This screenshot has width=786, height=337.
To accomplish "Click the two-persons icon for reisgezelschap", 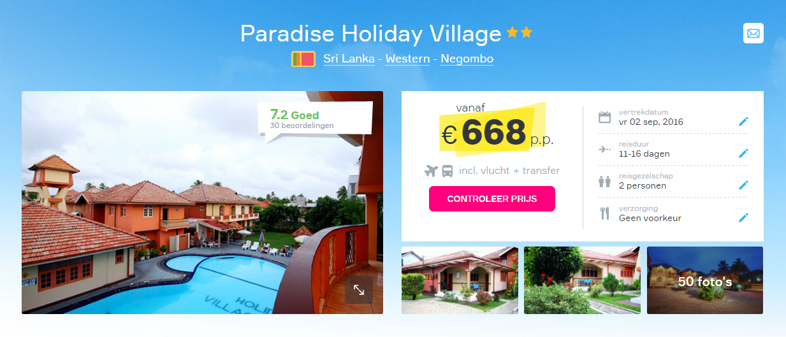I will [x=604, y=182].
